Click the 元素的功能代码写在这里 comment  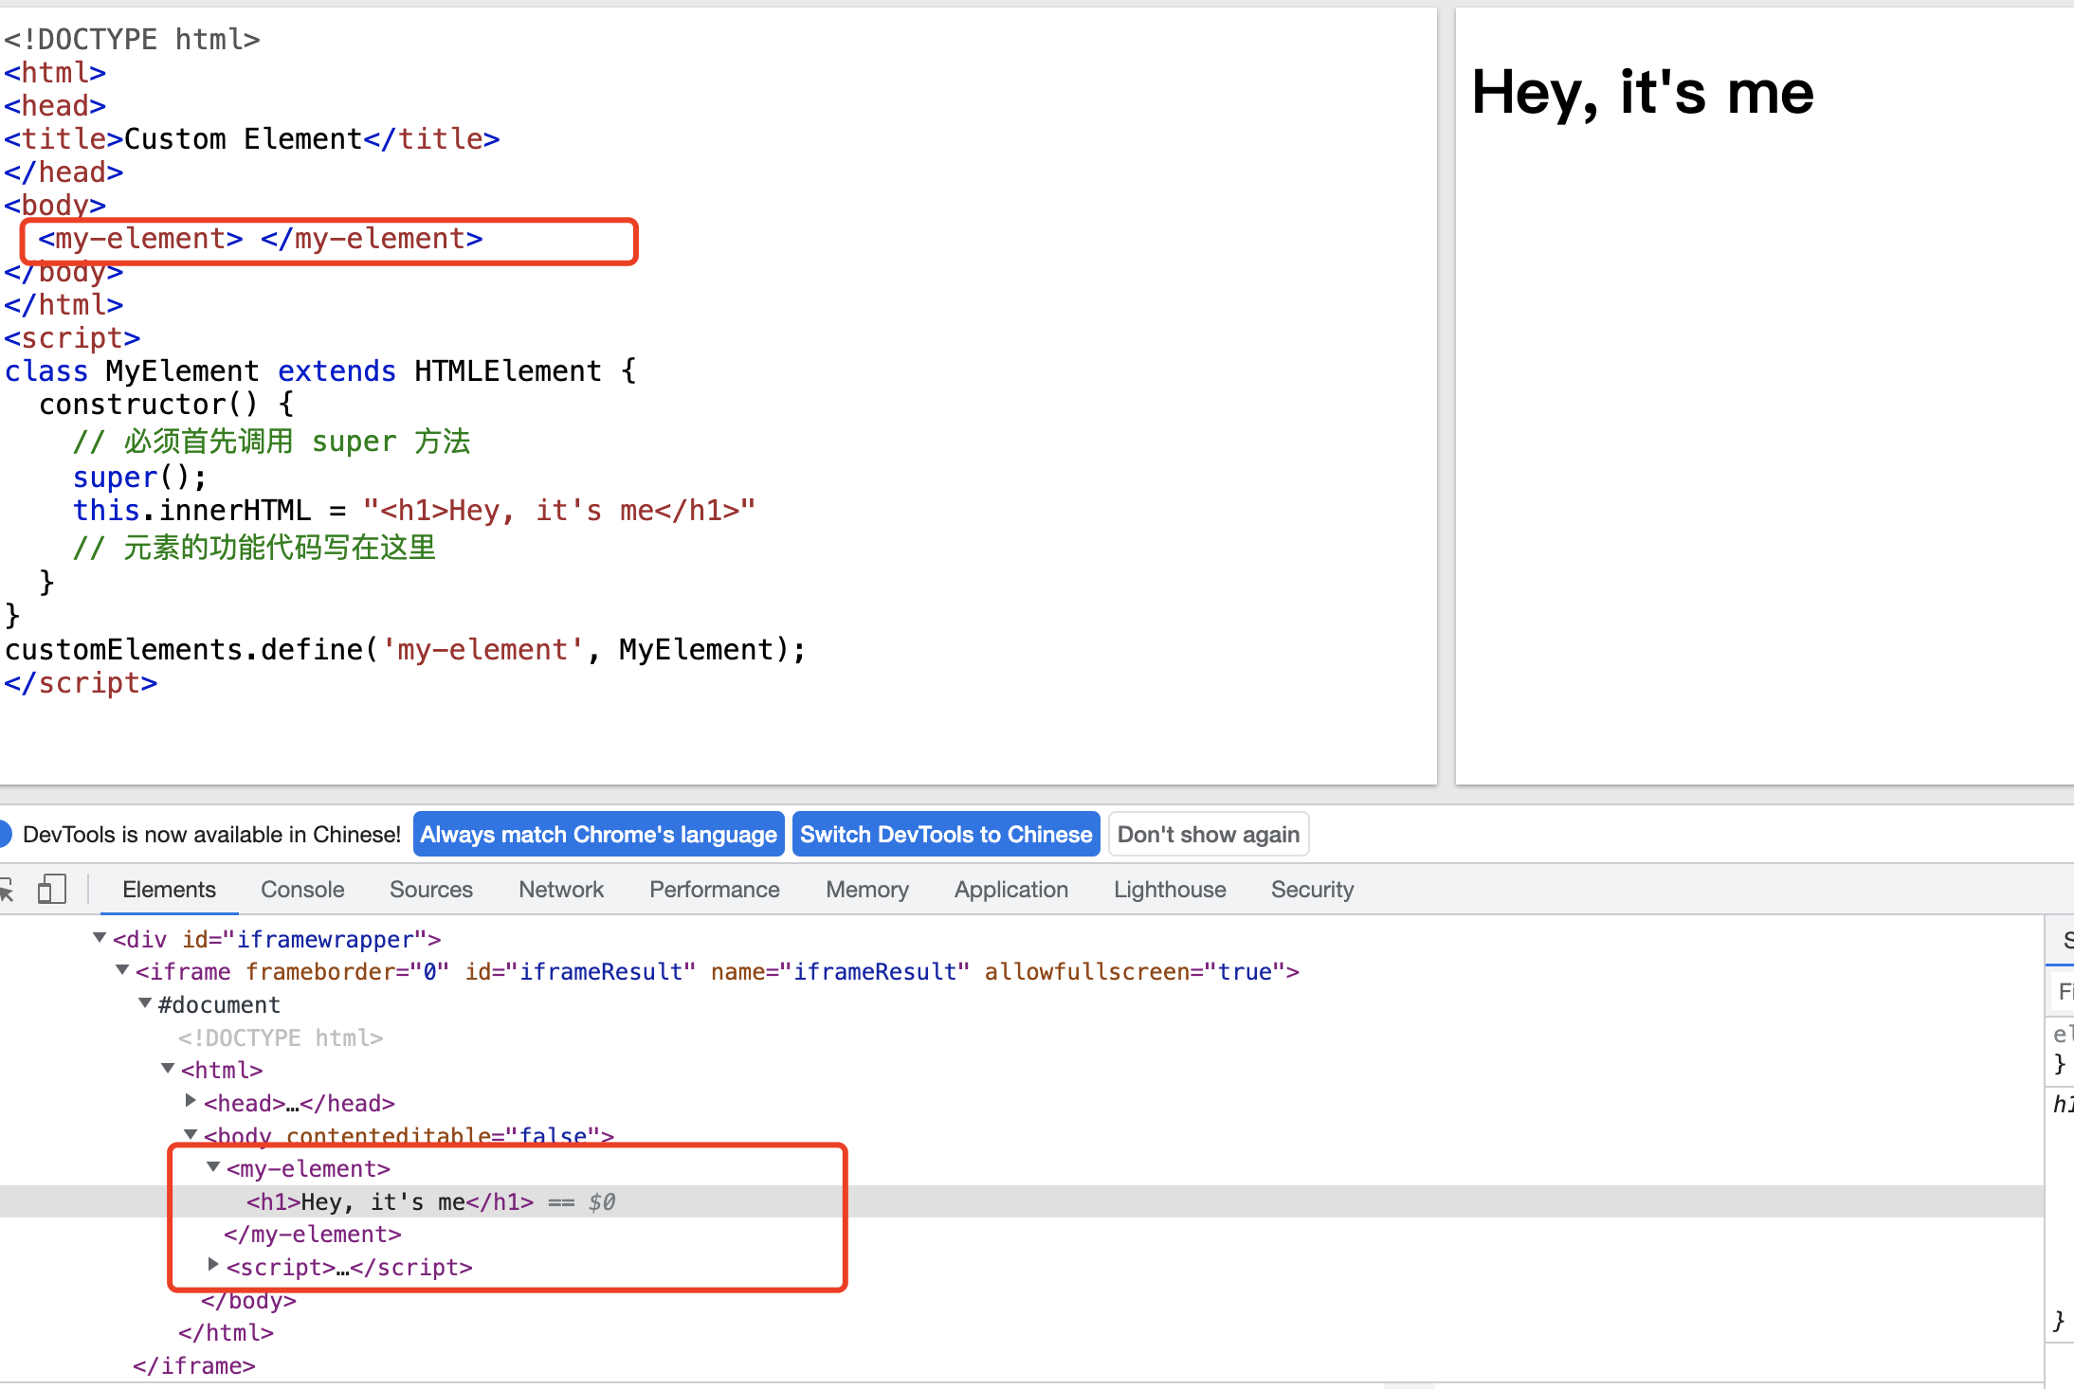255,548
